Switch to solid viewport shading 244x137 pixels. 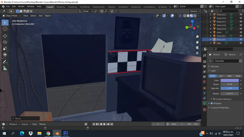click(188, 16)
